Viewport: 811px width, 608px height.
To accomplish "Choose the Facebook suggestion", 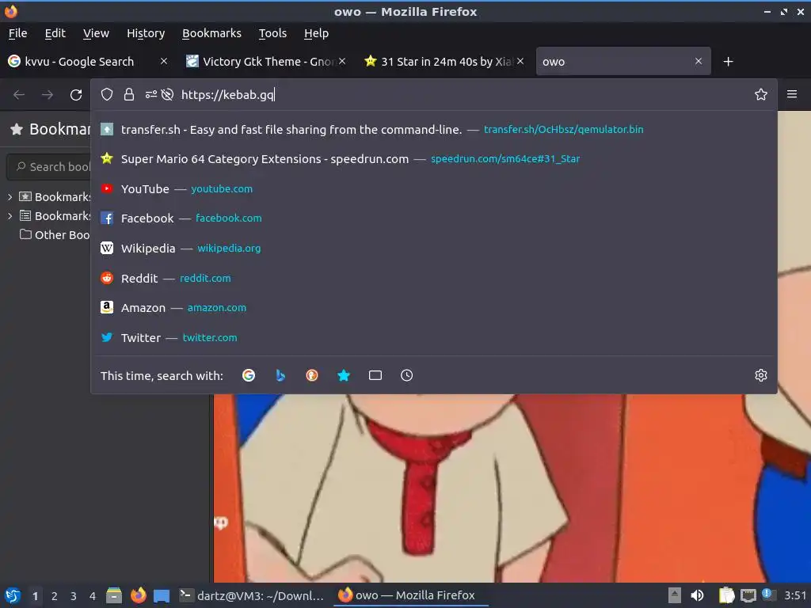I will (x=434, y=218).
